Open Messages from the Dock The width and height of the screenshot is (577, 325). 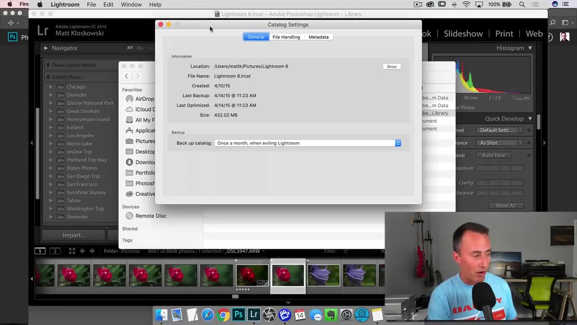click(x=315, y=315)
